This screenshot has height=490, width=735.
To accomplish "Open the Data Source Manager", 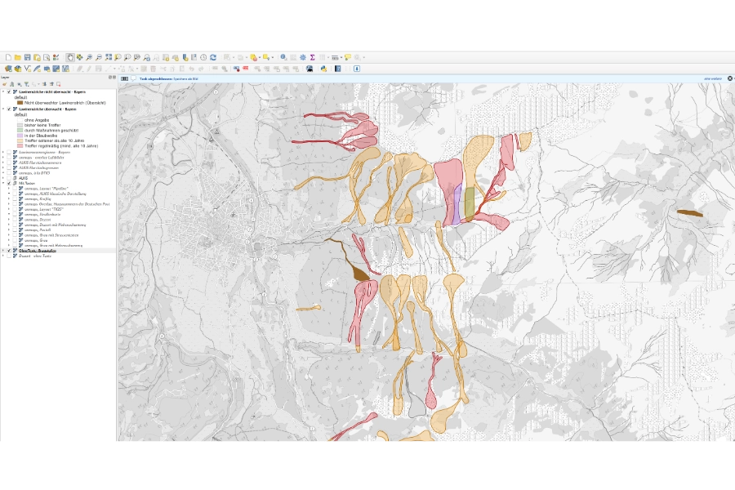I will pos(8,69).
